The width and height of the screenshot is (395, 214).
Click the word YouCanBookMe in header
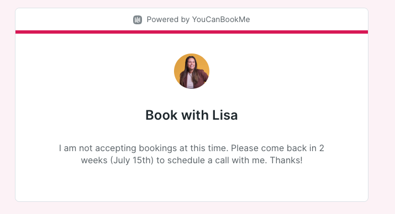221,20
